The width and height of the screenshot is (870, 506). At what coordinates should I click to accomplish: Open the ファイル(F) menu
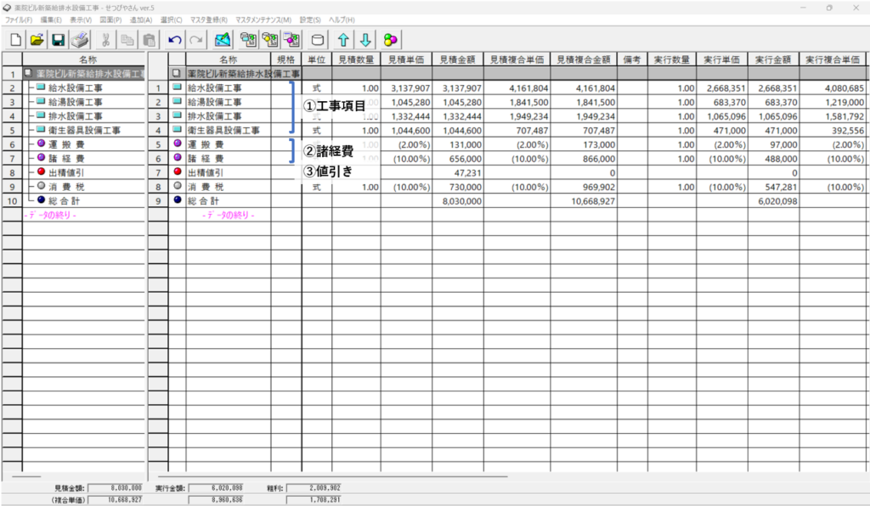click(19, 20)
